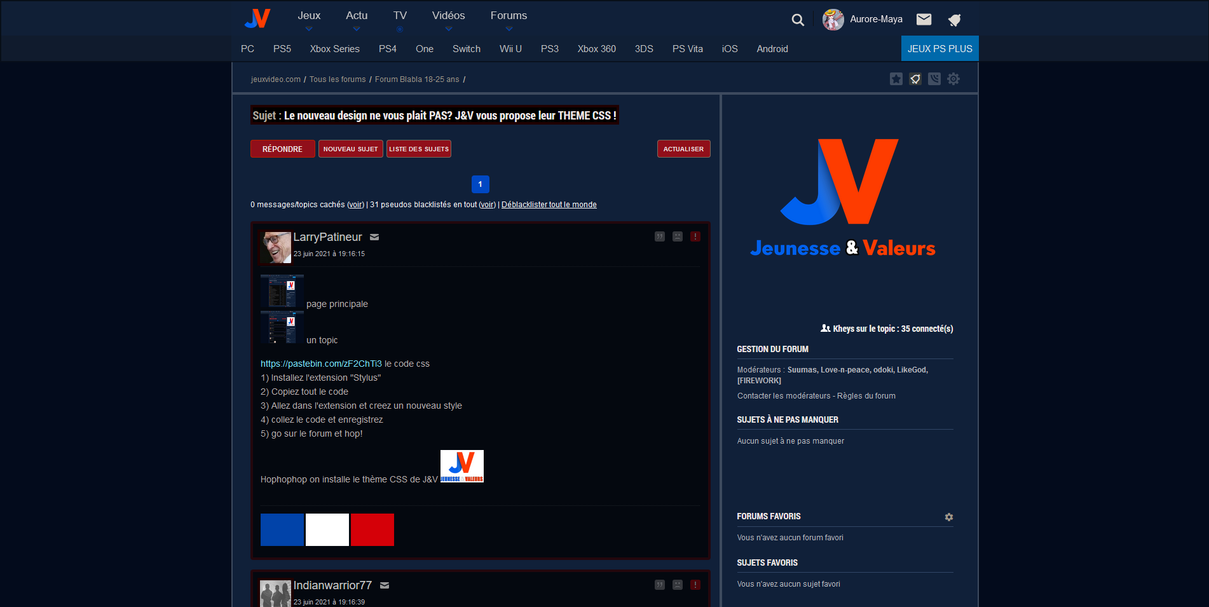Click voir link for blacklisted pseudos
This screenshot has width=1209, height=607.
(x=488, y=205)
